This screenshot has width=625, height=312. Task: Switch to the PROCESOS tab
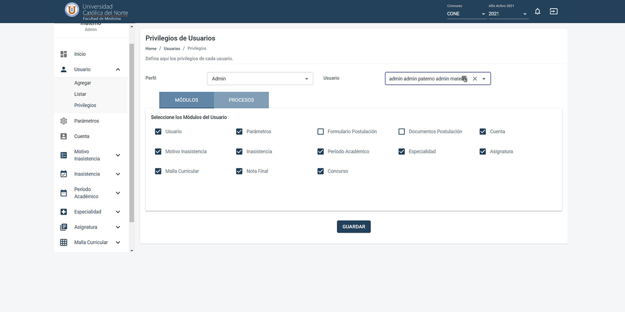point(241,100)
